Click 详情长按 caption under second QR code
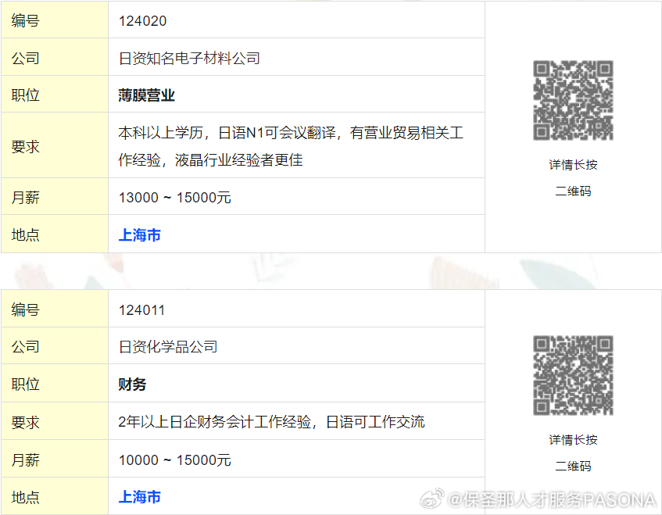662x515 pixels. [573, 440]
